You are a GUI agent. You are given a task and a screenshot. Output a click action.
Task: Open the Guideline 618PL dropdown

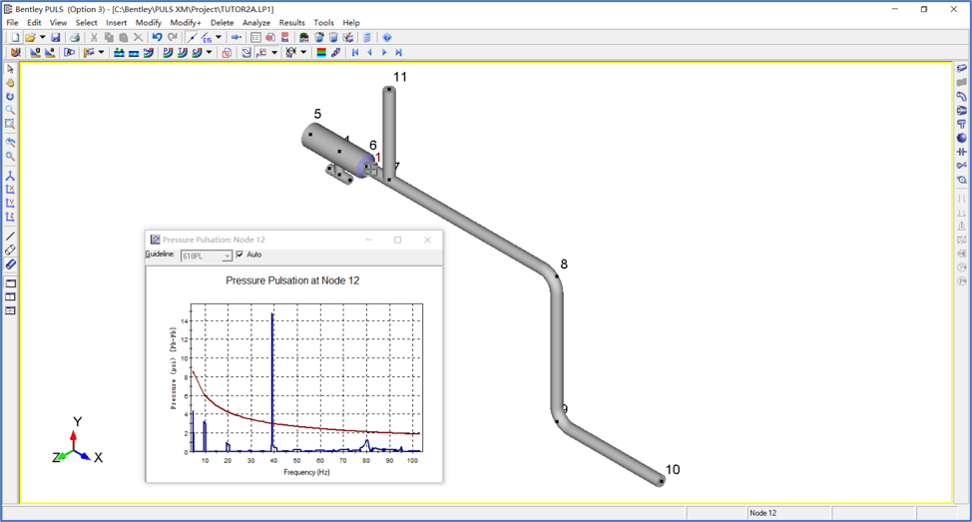tap(227, 257)
